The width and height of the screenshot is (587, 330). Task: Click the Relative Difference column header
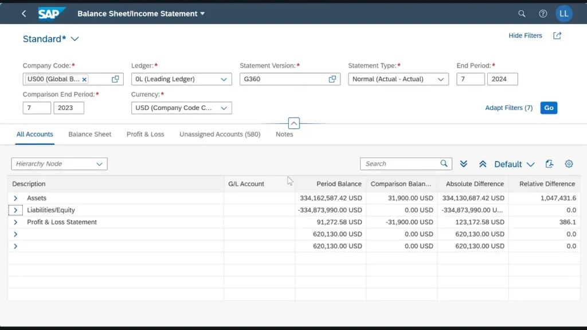click(545, 184)
